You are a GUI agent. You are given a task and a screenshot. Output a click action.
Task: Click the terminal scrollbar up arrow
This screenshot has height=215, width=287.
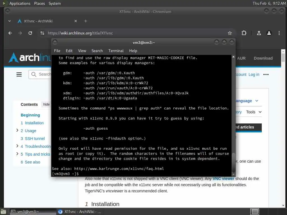(233, 57)
